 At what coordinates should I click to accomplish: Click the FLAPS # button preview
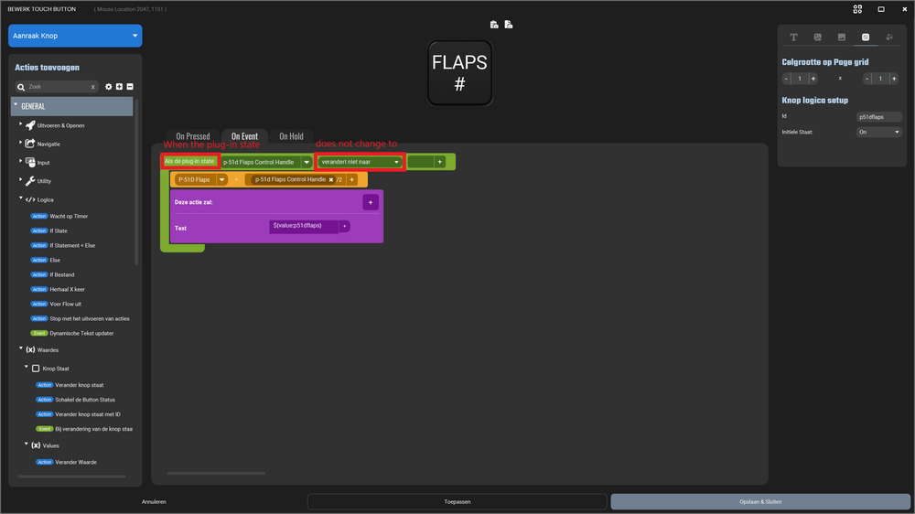tap(460, 73)
